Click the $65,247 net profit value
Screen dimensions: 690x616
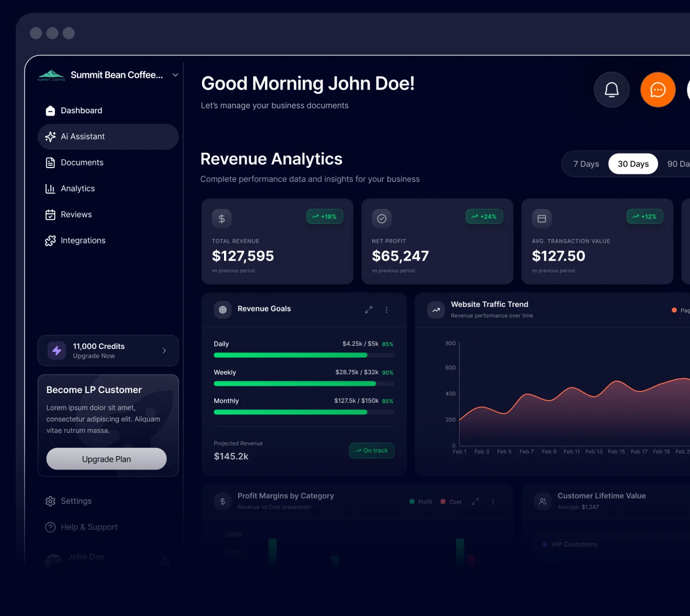(400, 256)
